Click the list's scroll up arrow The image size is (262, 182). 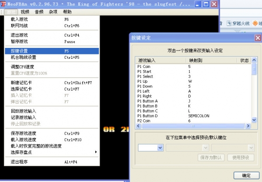tap(254, 60)
